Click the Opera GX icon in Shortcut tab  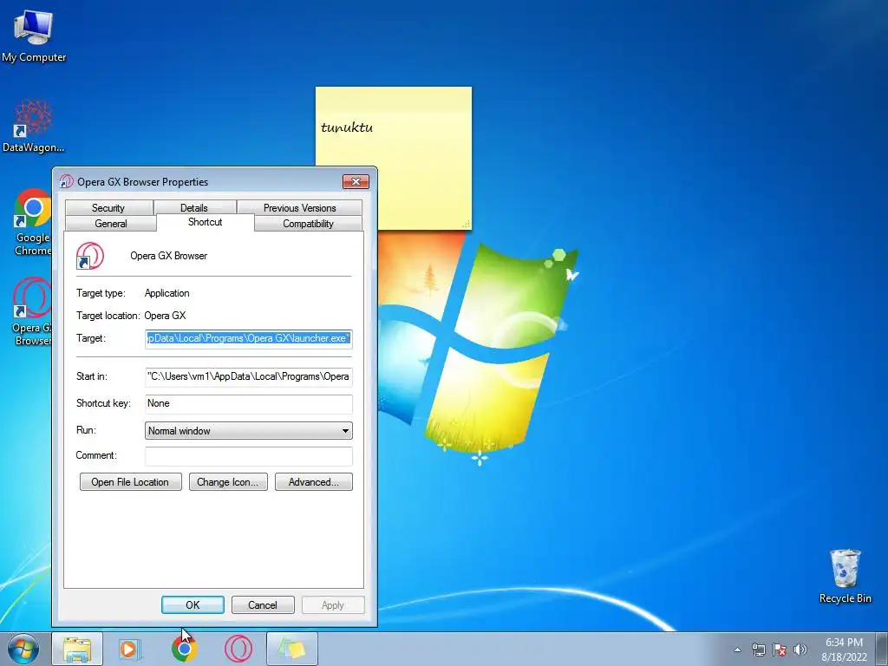[90, 256]
